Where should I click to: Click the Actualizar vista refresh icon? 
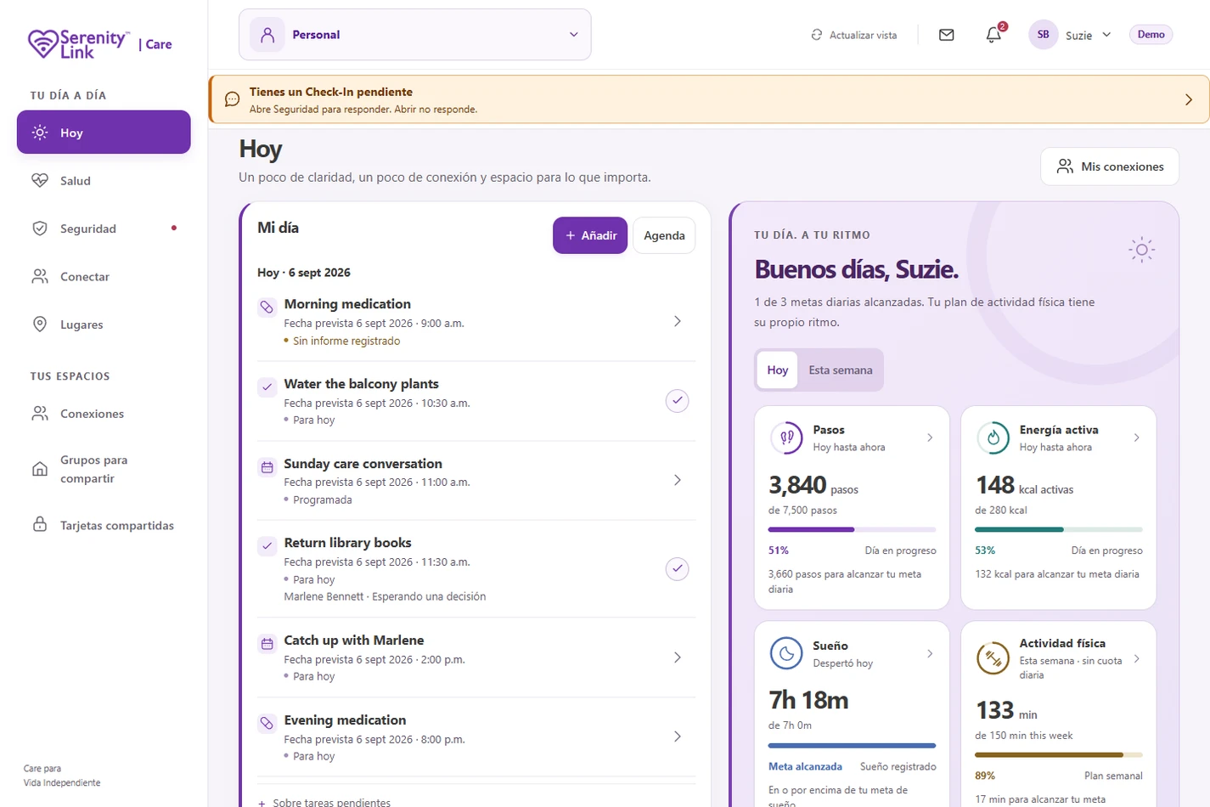[817, 35]
